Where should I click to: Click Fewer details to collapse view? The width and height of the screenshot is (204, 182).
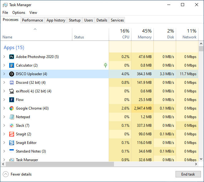17,174
